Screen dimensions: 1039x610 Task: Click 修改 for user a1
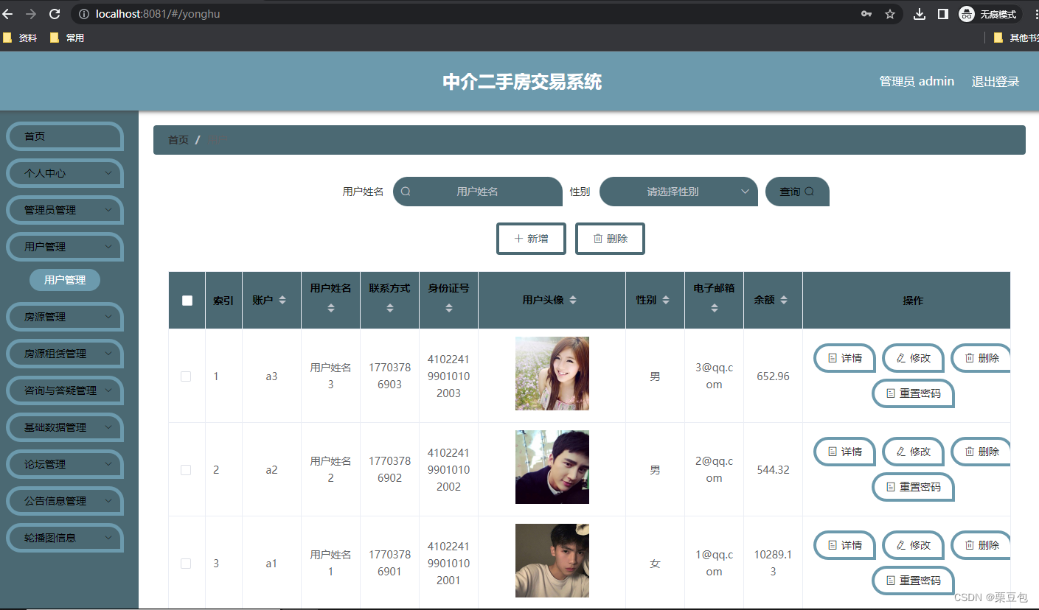(913, 545)
